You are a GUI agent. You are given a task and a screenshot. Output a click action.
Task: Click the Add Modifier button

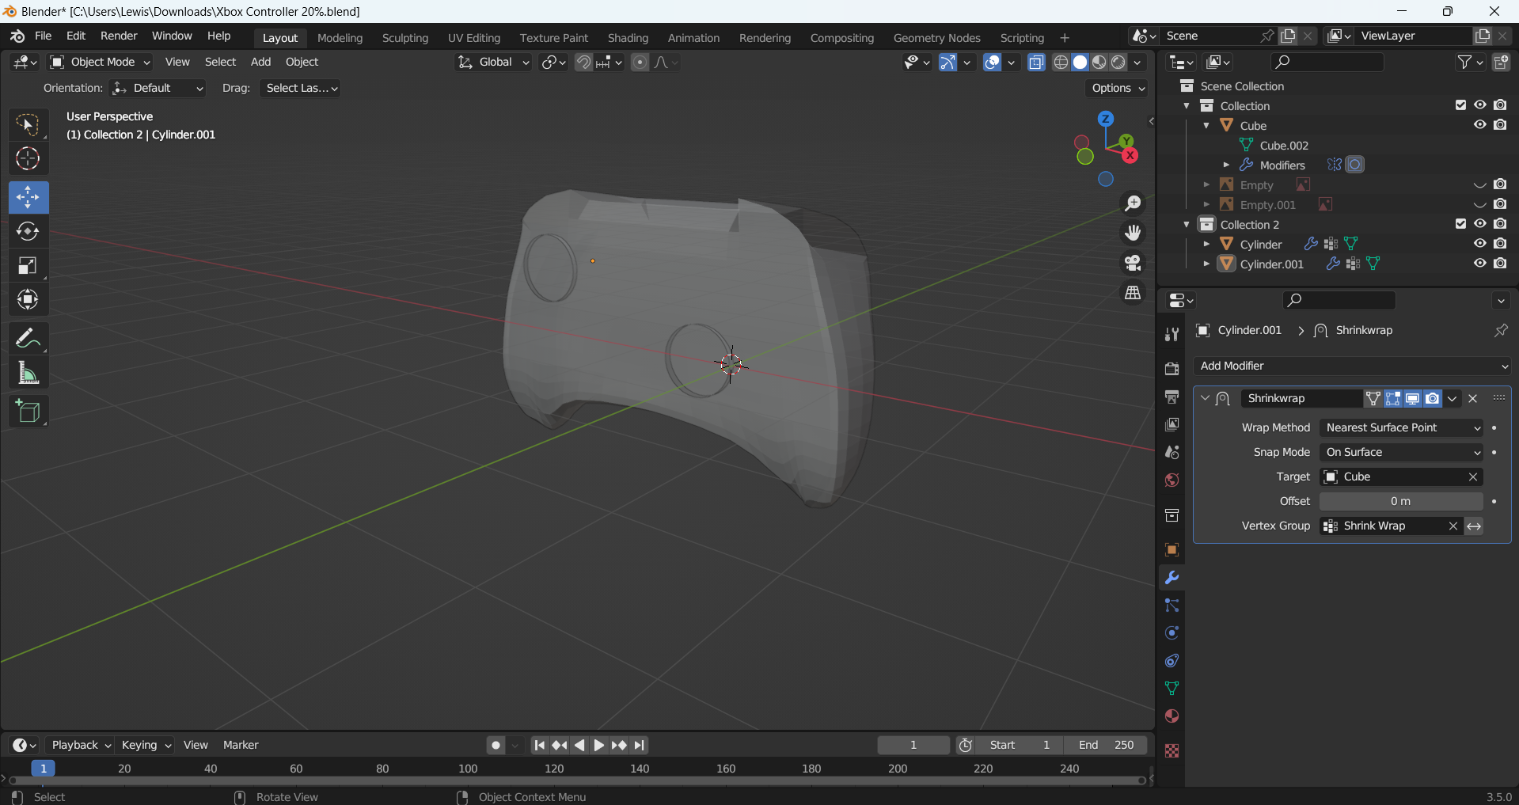[x=1352, y=366]
